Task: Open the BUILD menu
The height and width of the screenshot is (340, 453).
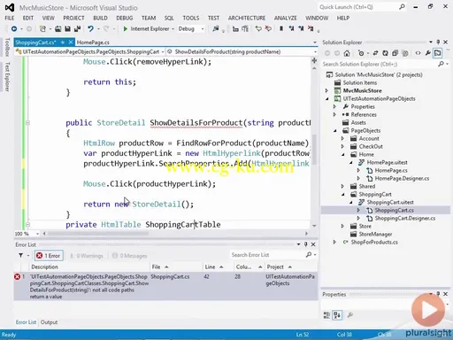Action: click(x=100, y=18)
